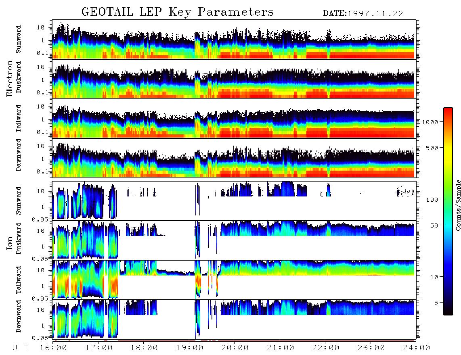Click the Ion 'Dawnward' panel label
This screenshot has width=461, height=355.
tap(19, 316)
